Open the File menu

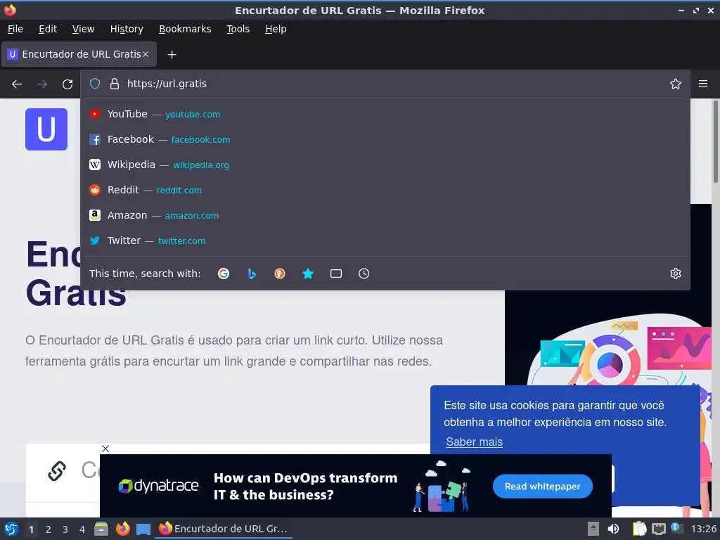click(15, 29)
